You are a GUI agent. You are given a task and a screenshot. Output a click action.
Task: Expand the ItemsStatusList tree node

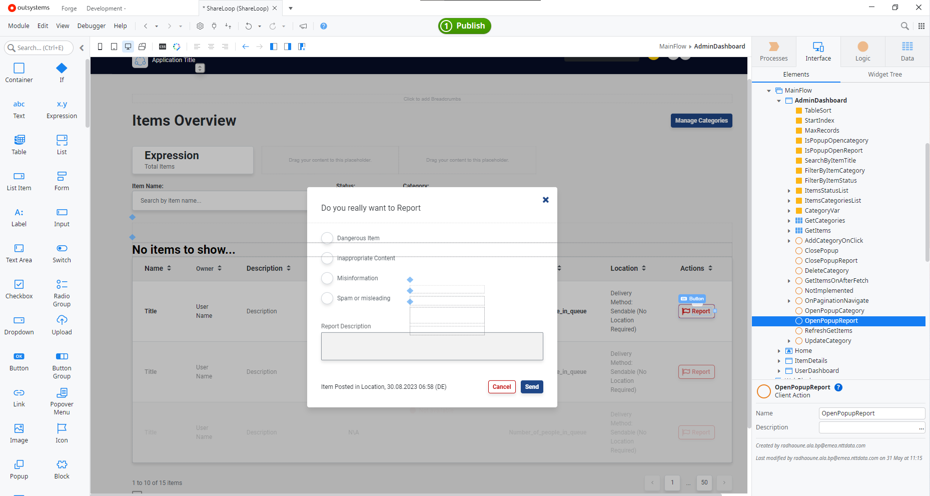(789, 191)
